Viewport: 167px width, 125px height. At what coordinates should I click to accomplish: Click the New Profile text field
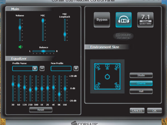point(61,68)
